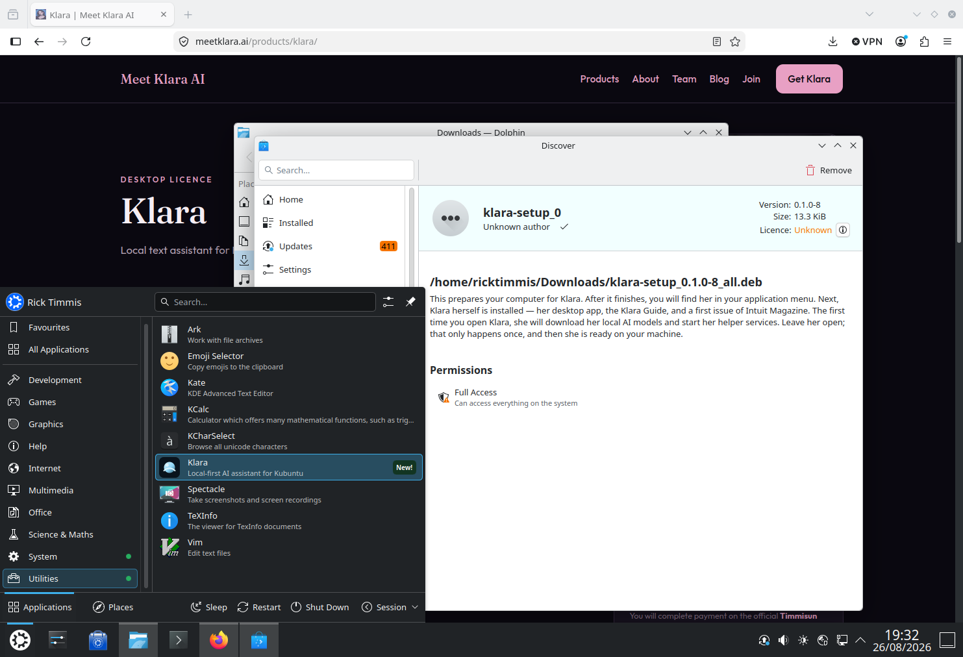This screenshot has height=657, width=963.
Task: Open volume control in system tray
Action: coord(784,640)
